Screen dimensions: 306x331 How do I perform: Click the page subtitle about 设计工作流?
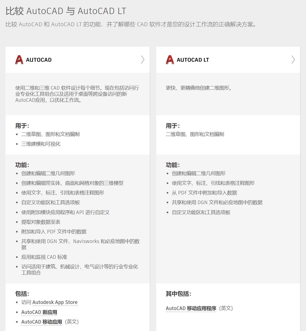coord(131,25)
